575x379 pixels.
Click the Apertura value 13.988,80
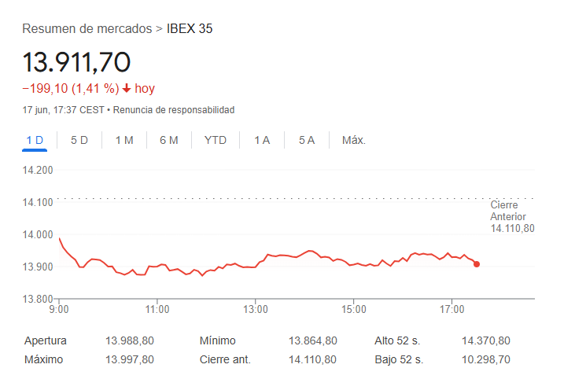coord(130,340)
